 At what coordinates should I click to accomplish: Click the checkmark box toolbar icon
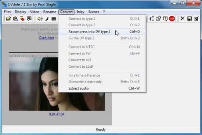pyautogui.click(x=196, y=19)
